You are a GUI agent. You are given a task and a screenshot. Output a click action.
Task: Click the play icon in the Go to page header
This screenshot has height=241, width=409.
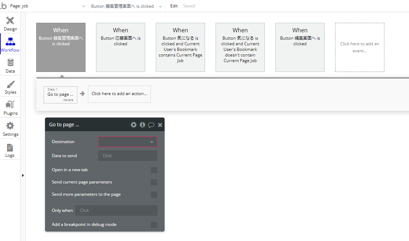click(x=134, y=125)
